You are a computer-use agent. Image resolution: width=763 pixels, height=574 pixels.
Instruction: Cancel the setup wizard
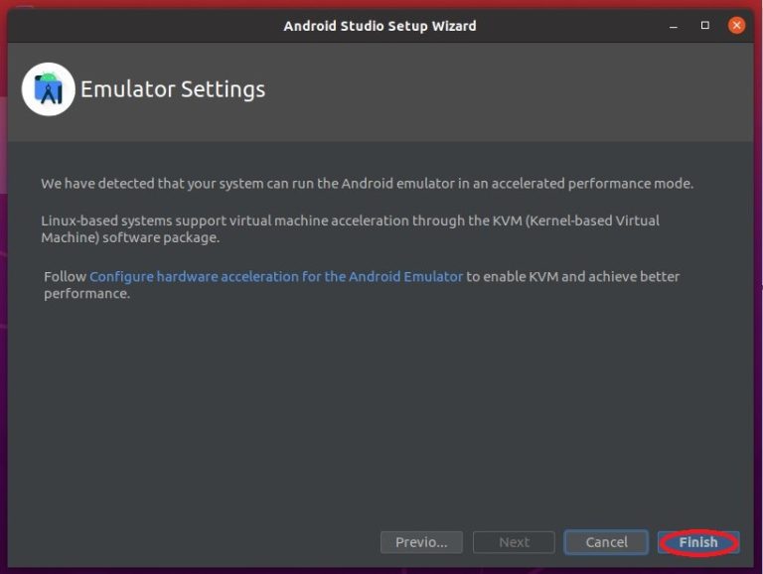pos(606,542)
